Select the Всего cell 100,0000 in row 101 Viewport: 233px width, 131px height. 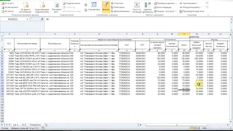tap(184, 78)
